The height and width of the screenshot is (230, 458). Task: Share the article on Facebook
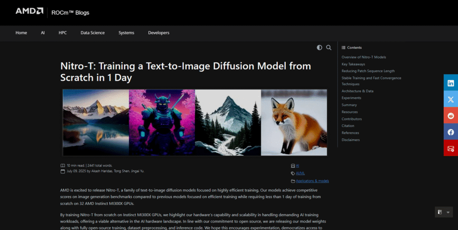click(451, 132)
